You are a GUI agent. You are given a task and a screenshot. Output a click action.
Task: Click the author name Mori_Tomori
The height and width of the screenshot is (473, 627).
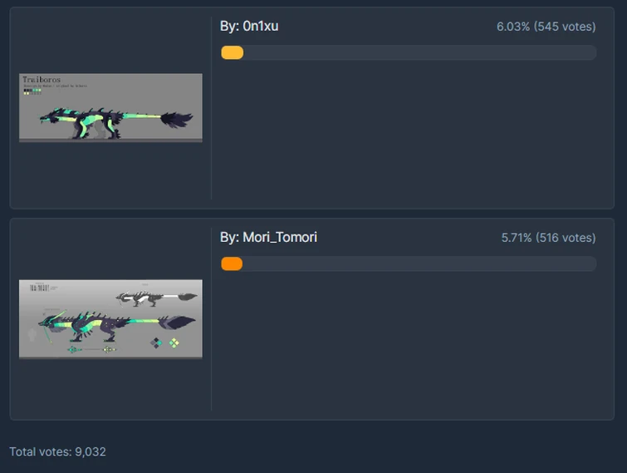click(280, 237)
